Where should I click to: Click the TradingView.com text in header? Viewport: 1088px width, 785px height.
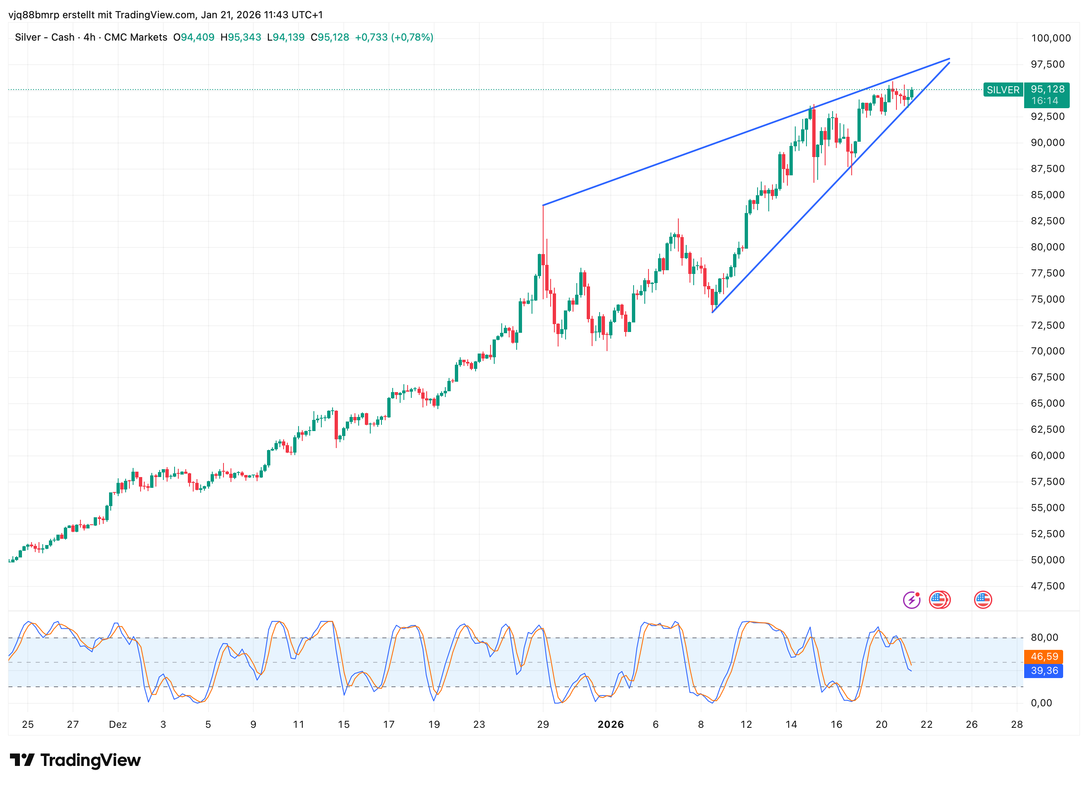pyautogui.click(x=155, y=15)
